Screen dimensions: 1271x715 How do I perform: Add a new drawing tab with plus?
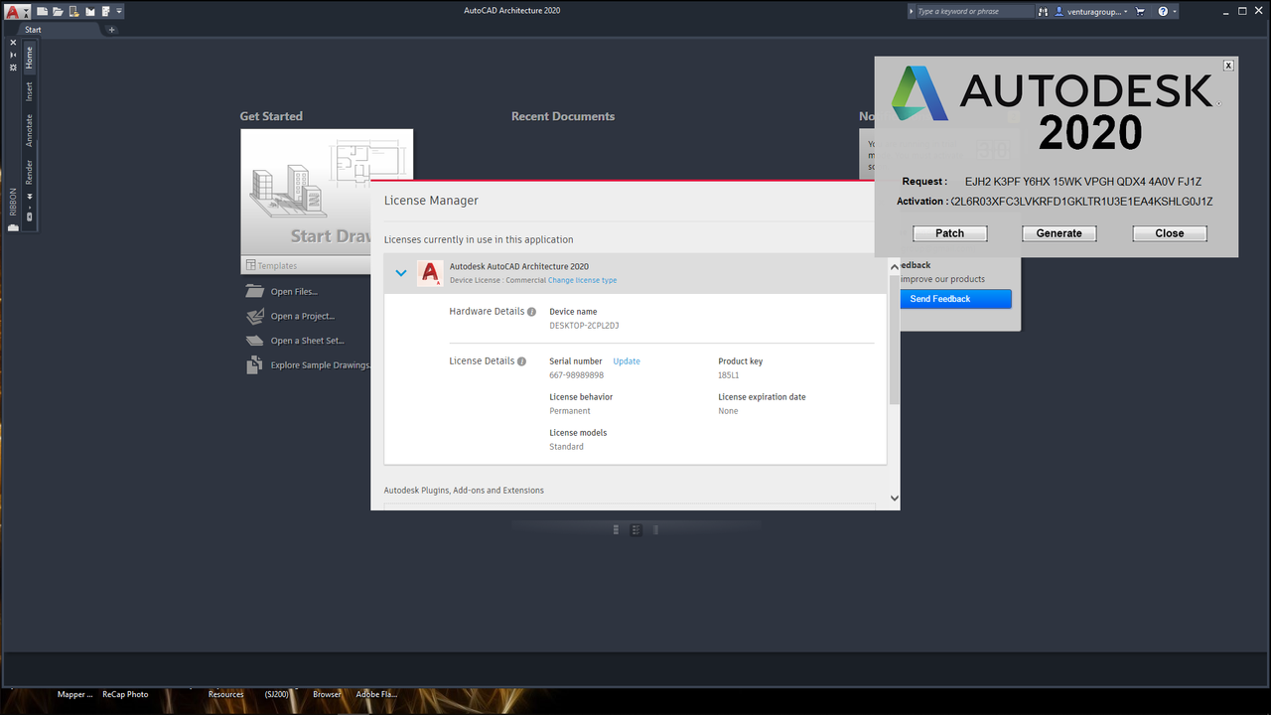111,30
